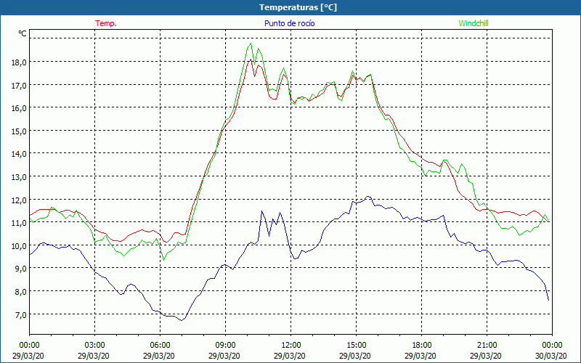Click the 18:00 time label on the x-axis
This screenshot has height=363, width=581.
(x=421, y=346)
